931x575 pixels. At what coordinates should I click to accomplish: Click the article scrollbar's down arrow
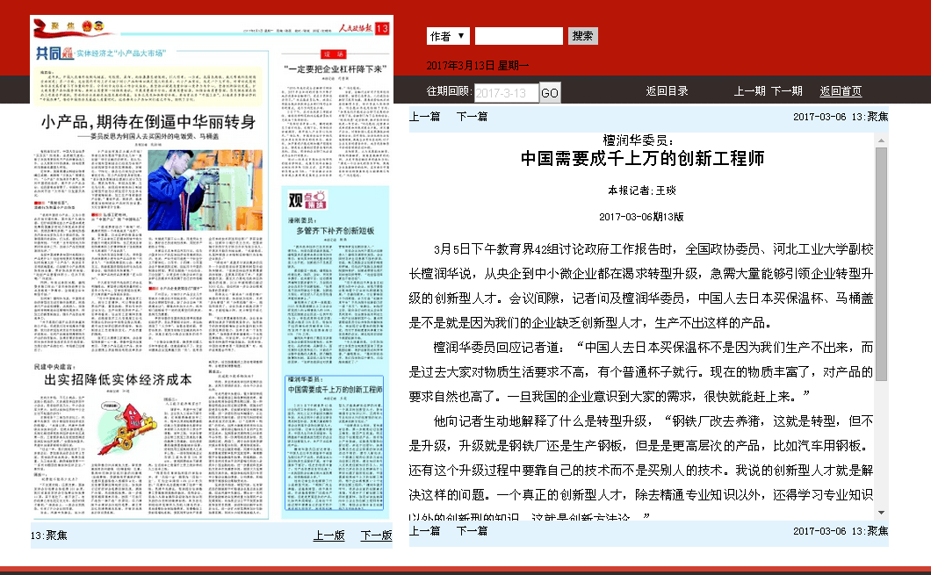coord(881,512)
